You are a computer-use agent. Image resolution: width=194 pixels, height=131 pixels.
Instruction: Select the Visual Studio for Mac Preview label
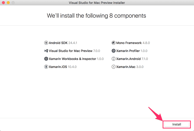click(71, 51)
